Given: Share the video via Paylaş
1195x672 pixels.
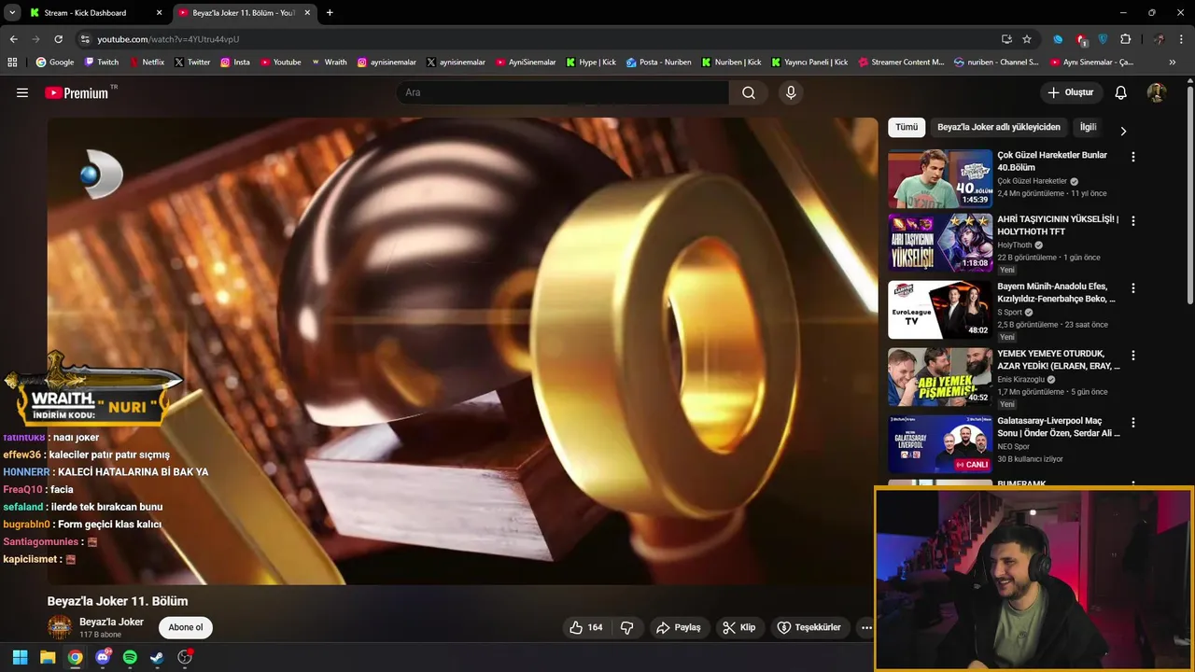Looking at the screenshot, I should pos(679,627).
